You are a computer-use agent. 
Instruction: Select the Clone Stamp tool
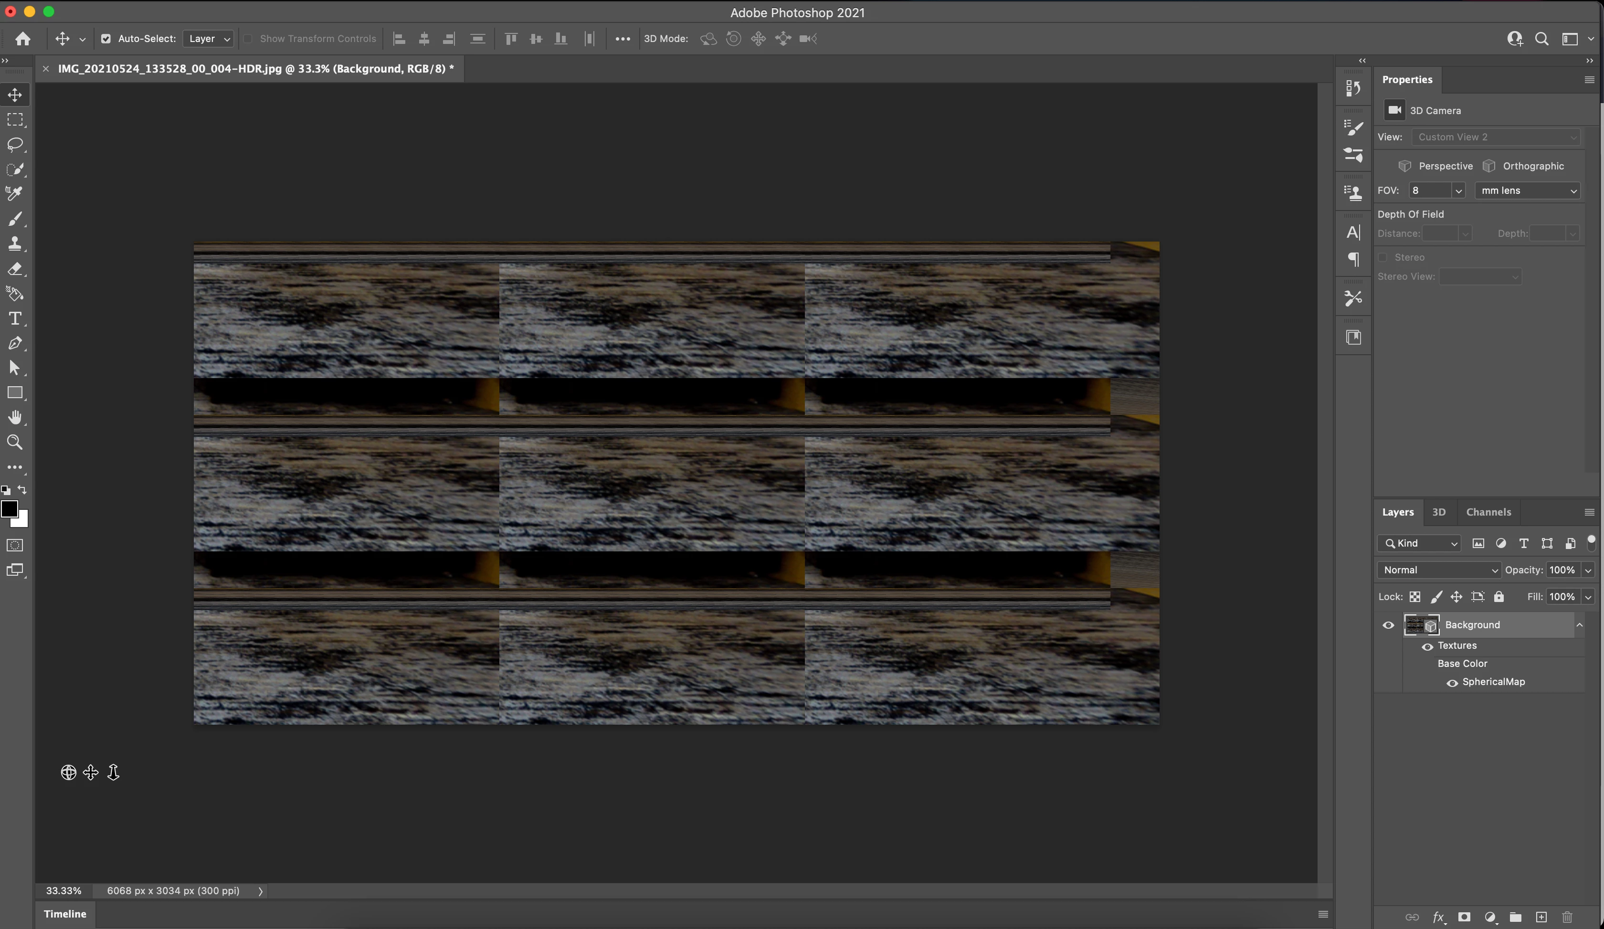click(x=15, y=243)
